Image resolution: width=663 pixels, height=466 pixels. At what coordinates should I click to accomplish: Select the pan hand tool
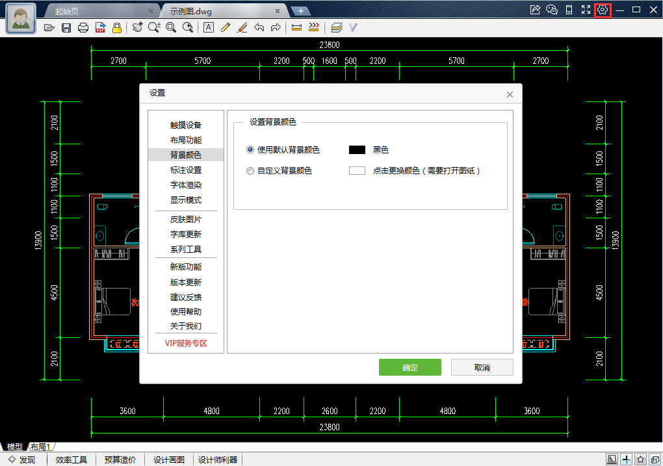[137, 27]
